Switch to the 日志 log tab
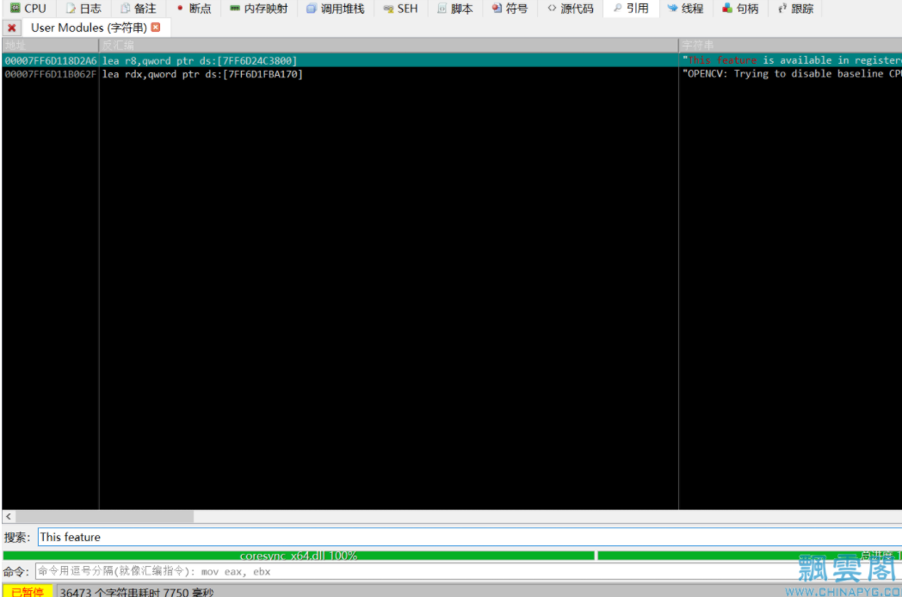This screenshot has height=597, width=902. (84, 9)
